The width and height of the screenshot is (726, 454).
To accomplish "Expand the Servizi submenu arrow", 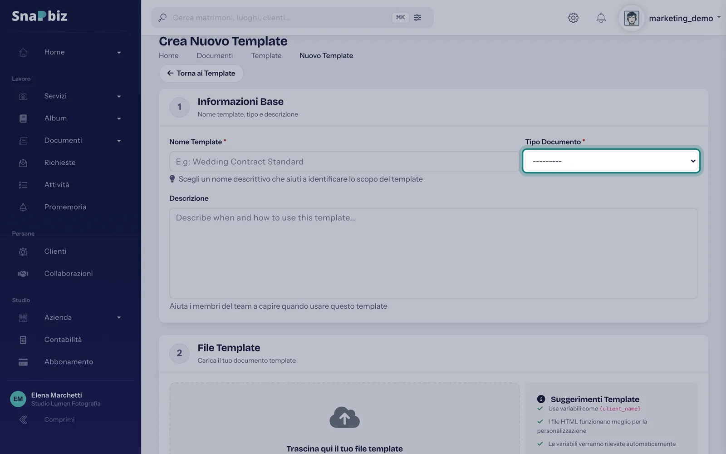I will coord(119,97).
